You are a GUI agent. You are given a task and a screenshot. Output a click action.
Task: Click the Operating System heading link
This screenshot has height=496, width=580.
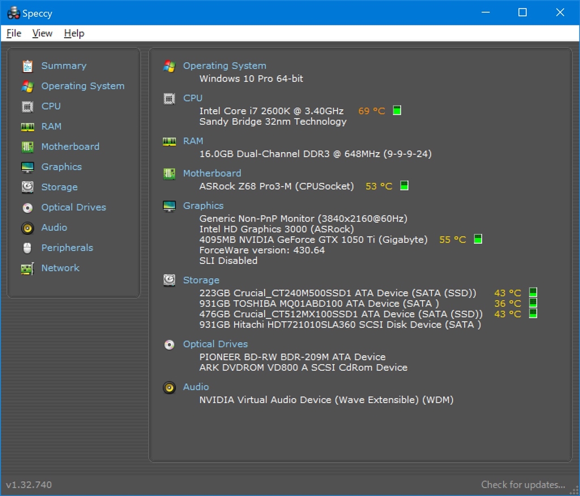[224, 66]
